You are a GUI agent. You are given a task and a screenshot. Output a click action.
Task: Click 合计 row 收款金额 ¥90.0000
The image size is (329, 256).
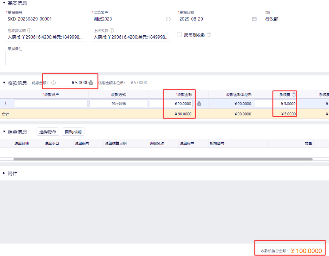[183, 114]
